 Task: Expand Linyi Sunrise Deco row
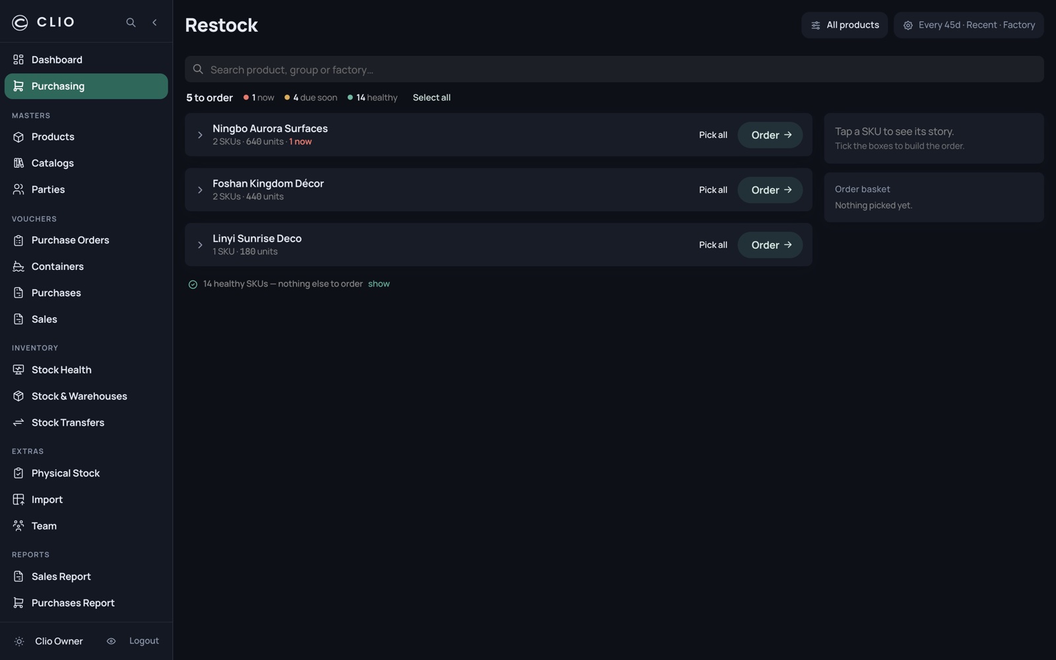(x=200, y=245)
